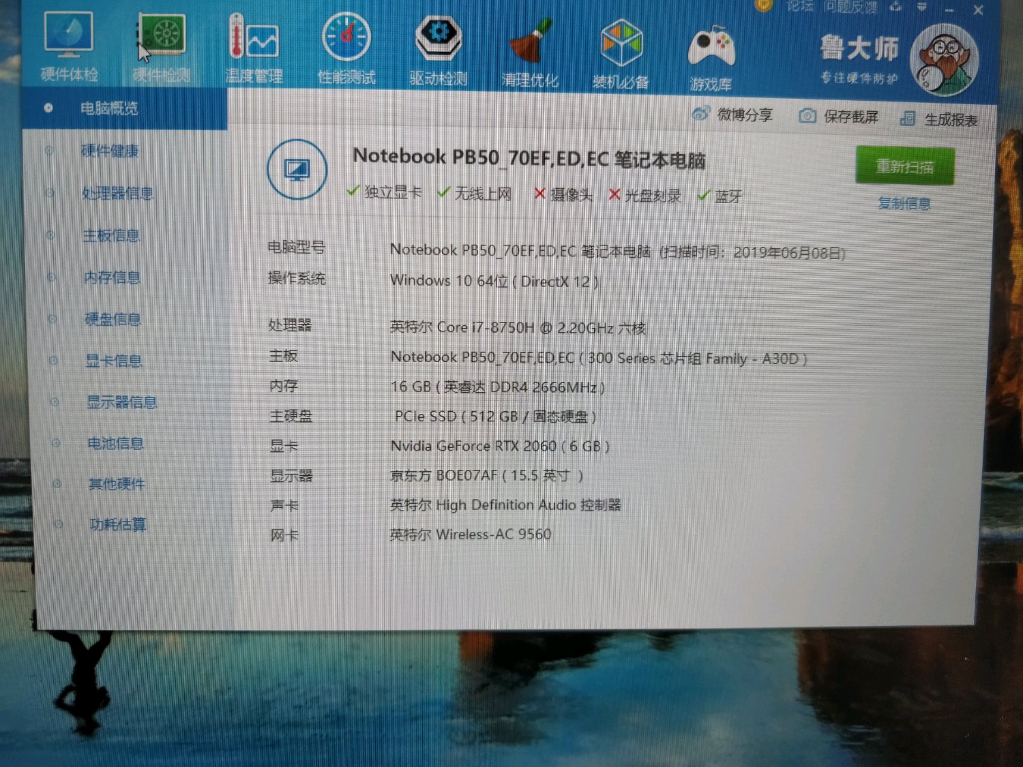The height and width of the screenshot is (767, 1023).
Task: Open the 游戏库 game library controller
Action: point(711,57)
